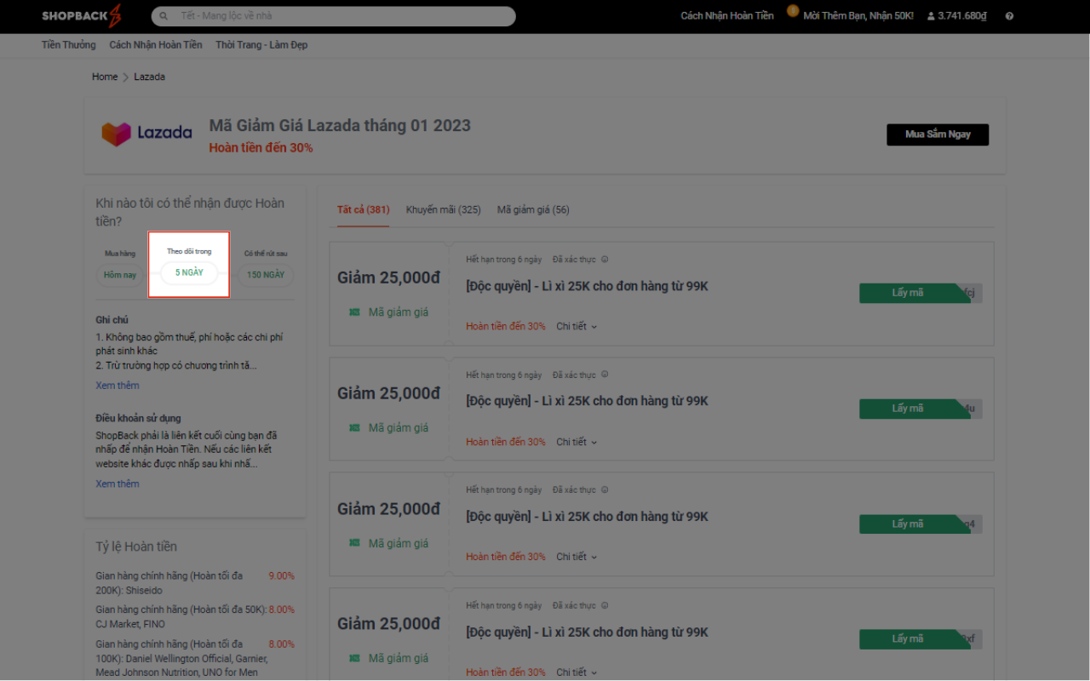
Task: Click verified smiley icon on coupon ending 4u
Action: (x=605, y=375)
